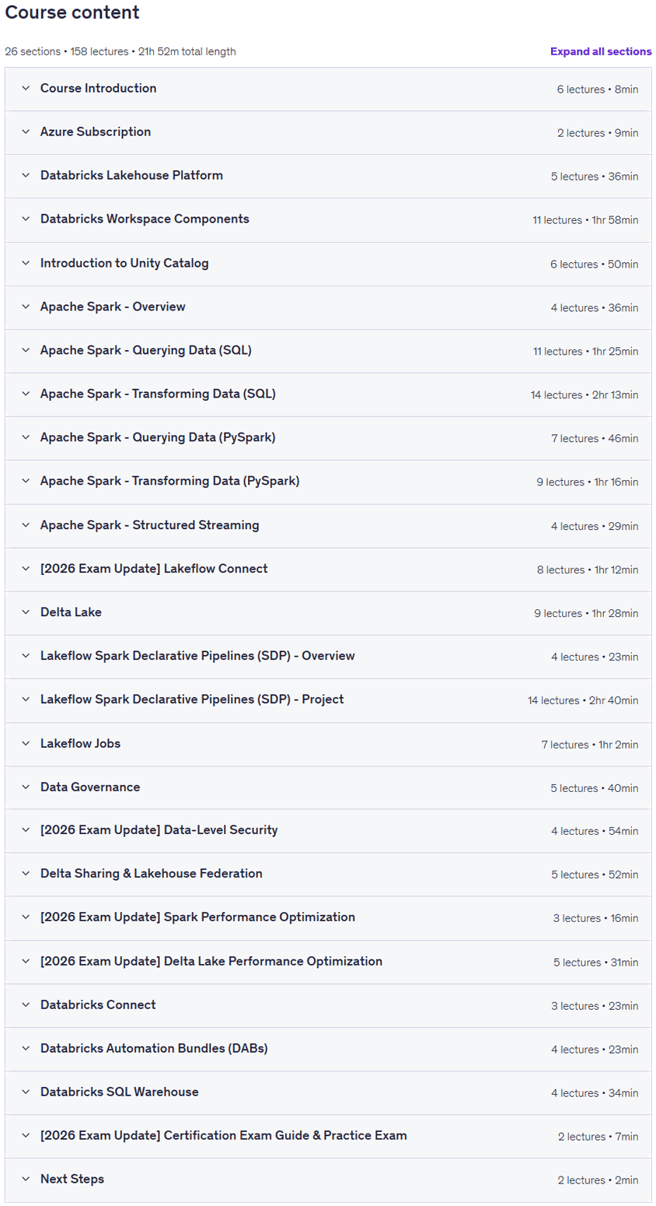This screenshot has height=1206, width=656.
Task: Expand the Next Steps chevron
Action: (26, 1180)
